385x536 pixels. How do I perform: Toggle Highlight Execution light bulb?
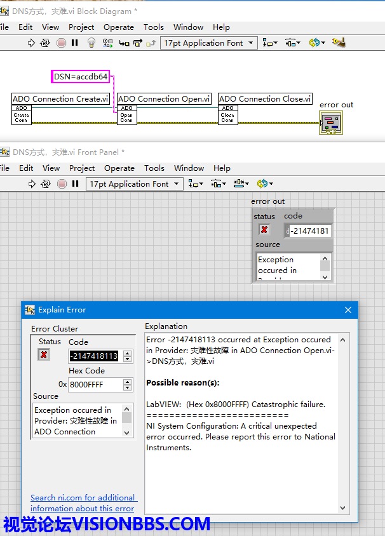tap(91, 43)
